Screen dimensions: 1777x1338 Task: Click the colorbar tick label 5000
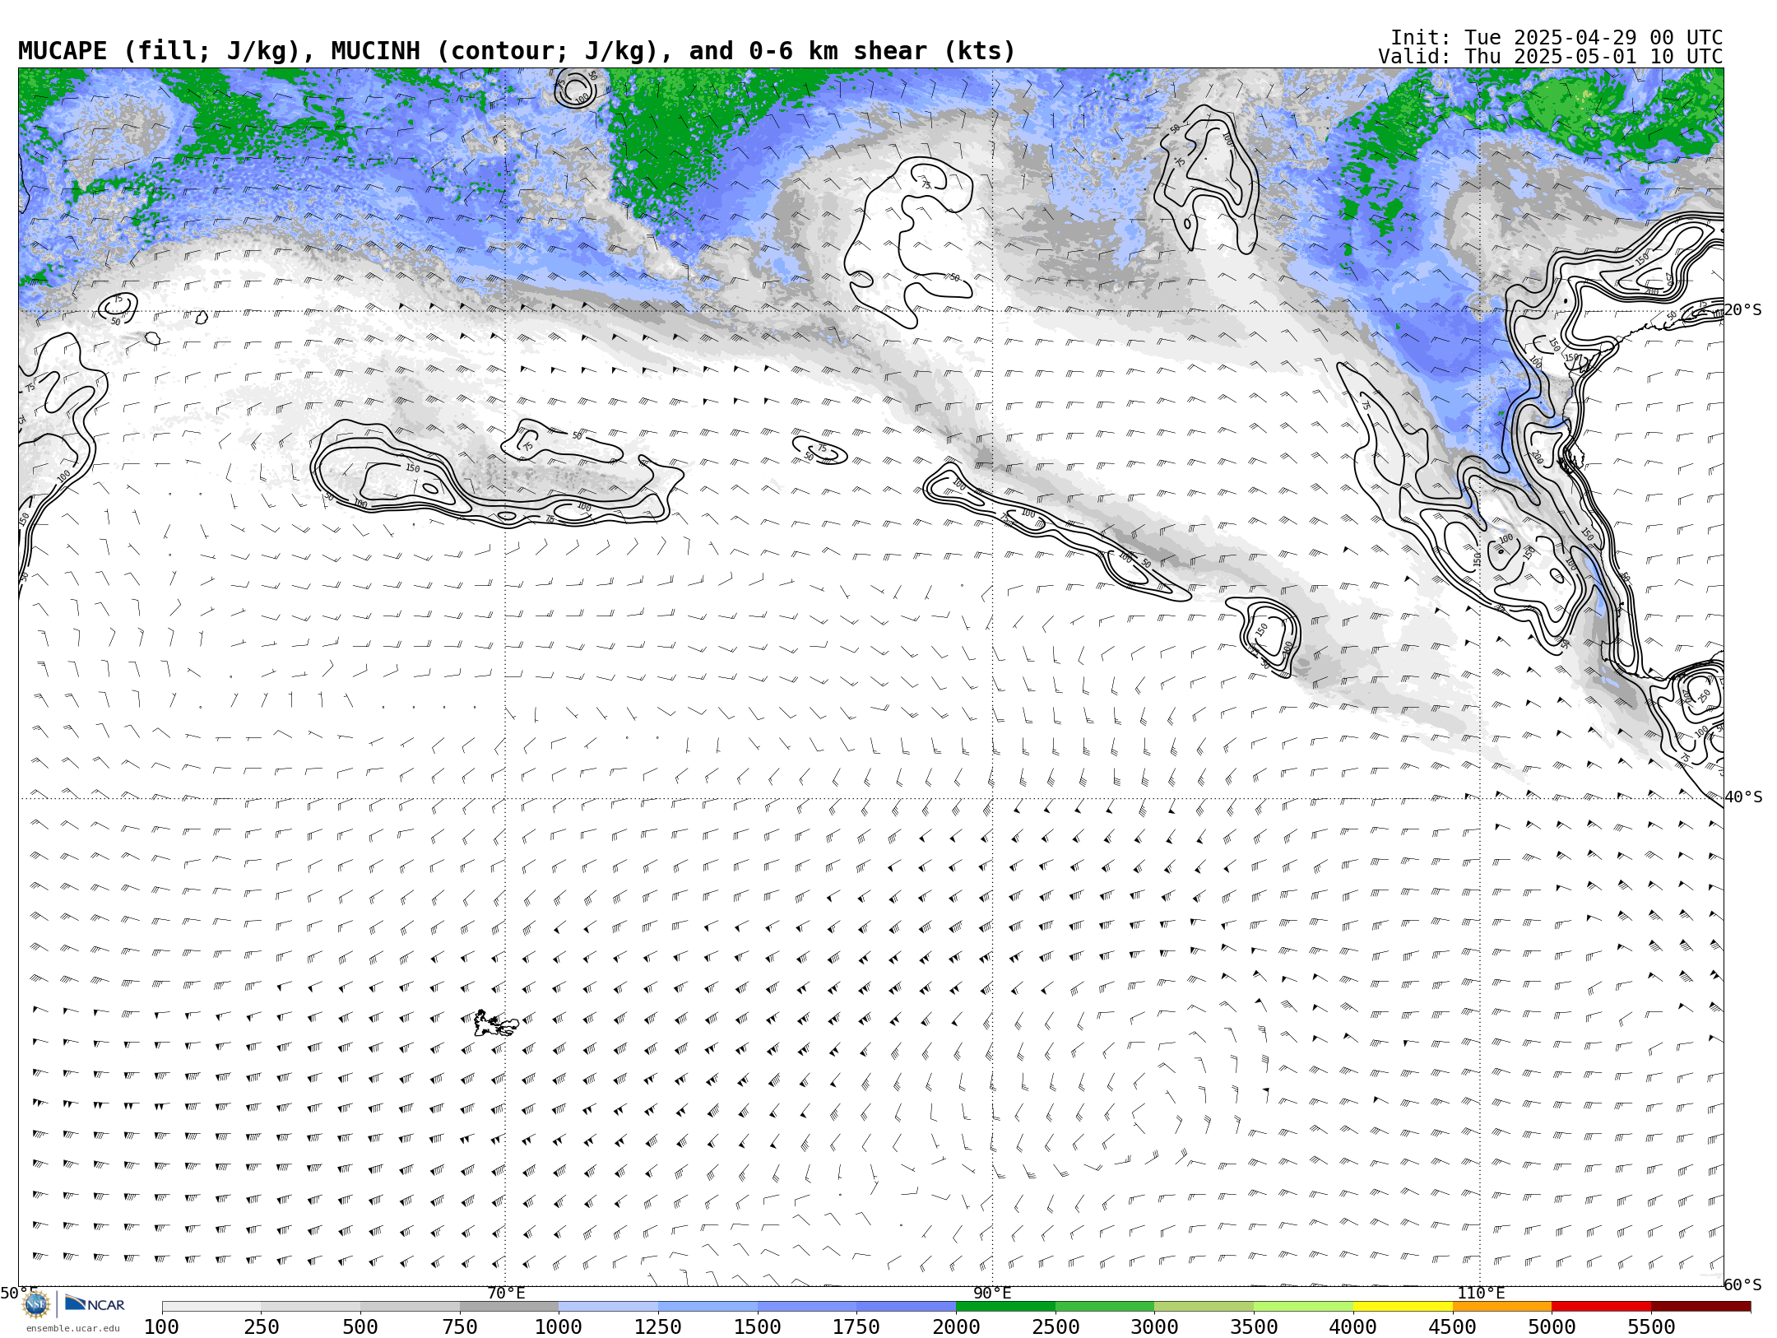1552,1327
